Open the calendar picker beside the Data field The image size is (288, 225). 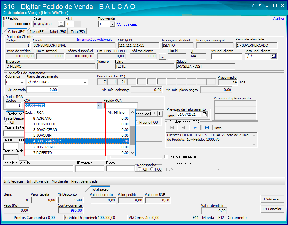[x=61, y=24]
